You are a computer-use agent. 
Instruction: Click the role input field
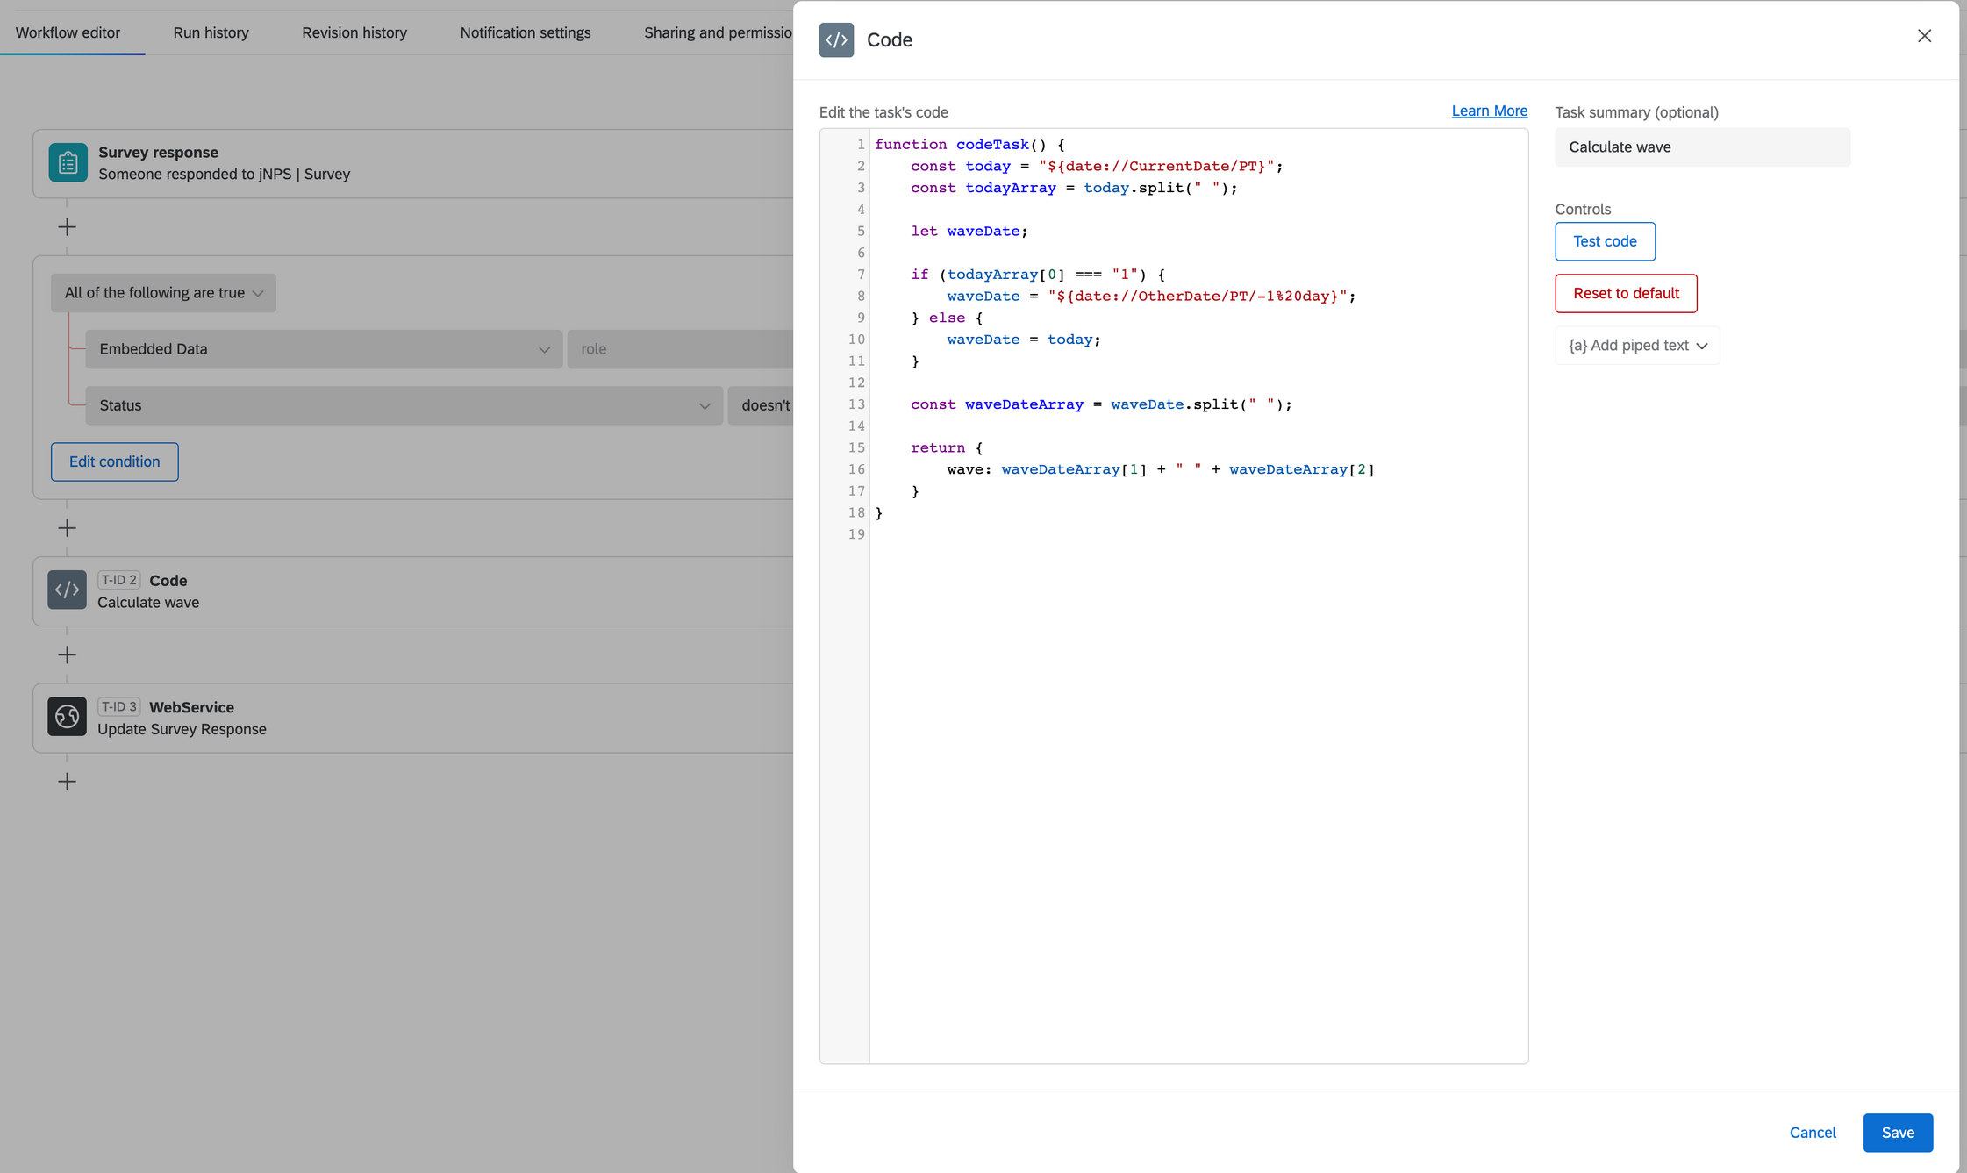click(x=680, y=349)
